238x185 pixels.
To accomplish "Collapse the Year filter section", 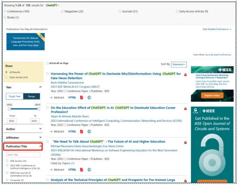I will 40,87.
